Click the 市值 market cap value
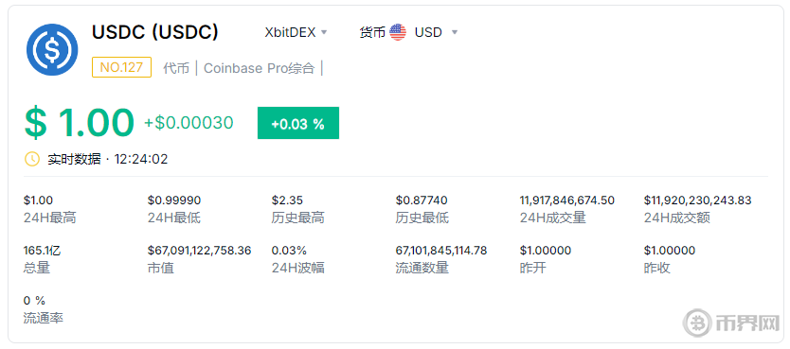 click(x=199, y=250)
